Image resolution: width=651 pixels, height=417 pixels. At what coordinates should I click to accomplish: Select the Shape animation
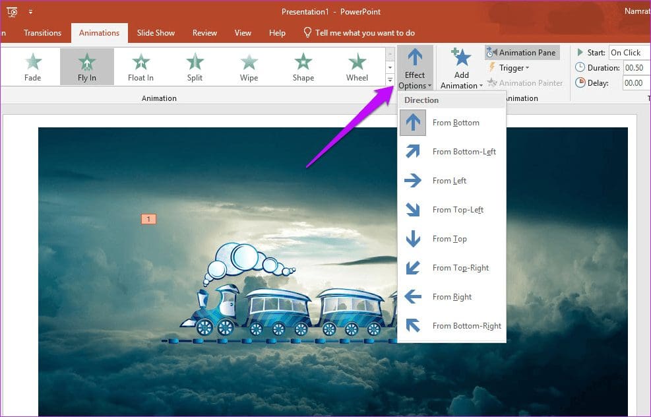(303, 66)
